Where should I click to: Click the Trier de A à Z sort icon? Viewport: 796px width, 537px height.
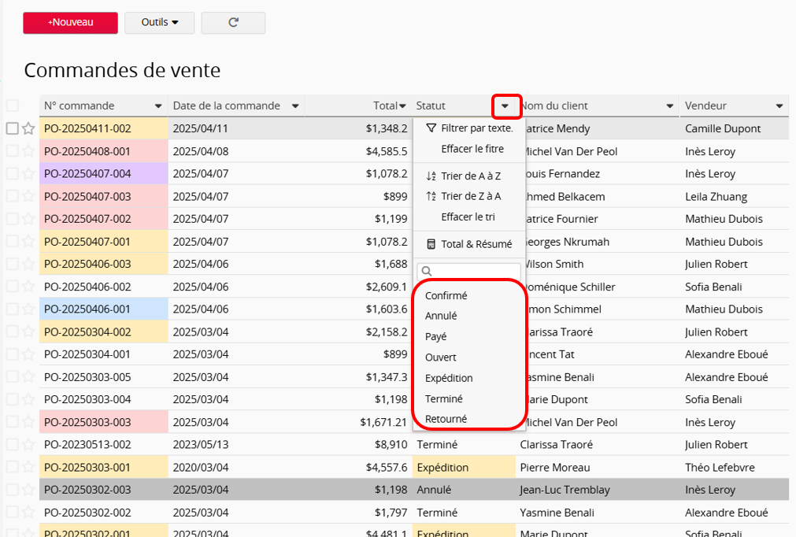tap(430, 176)
